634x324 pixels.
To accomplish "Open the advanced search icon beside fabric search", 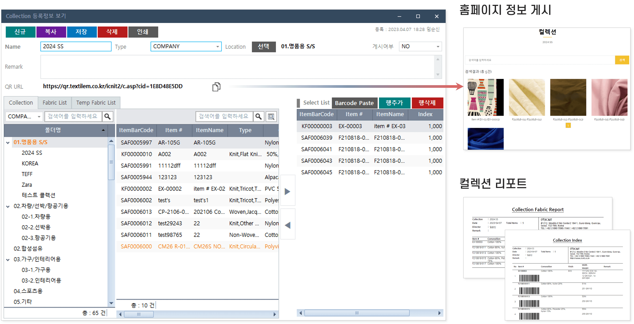I will [x=271, y=116].
